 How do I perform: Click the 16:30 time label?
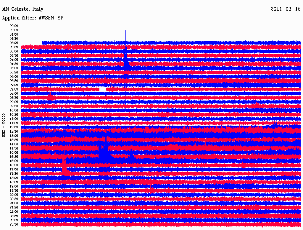pos(14,165)
